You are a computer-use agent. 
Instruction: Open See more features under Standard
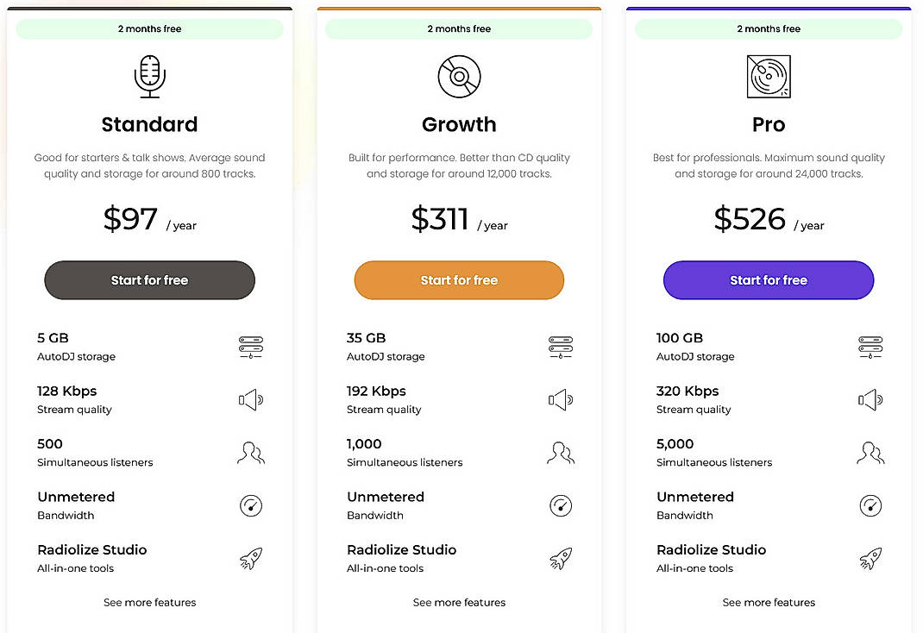pyautogui.click(x=149, y=602)
